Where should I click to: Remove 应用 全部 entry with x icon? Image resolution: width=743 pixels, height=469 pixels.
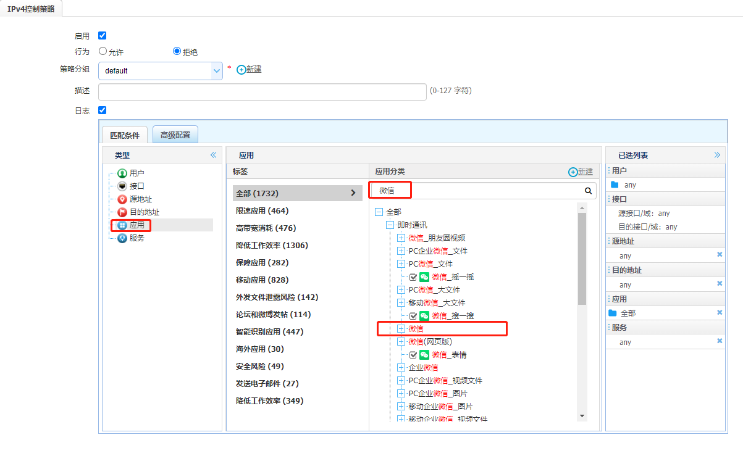pos(720,312)
